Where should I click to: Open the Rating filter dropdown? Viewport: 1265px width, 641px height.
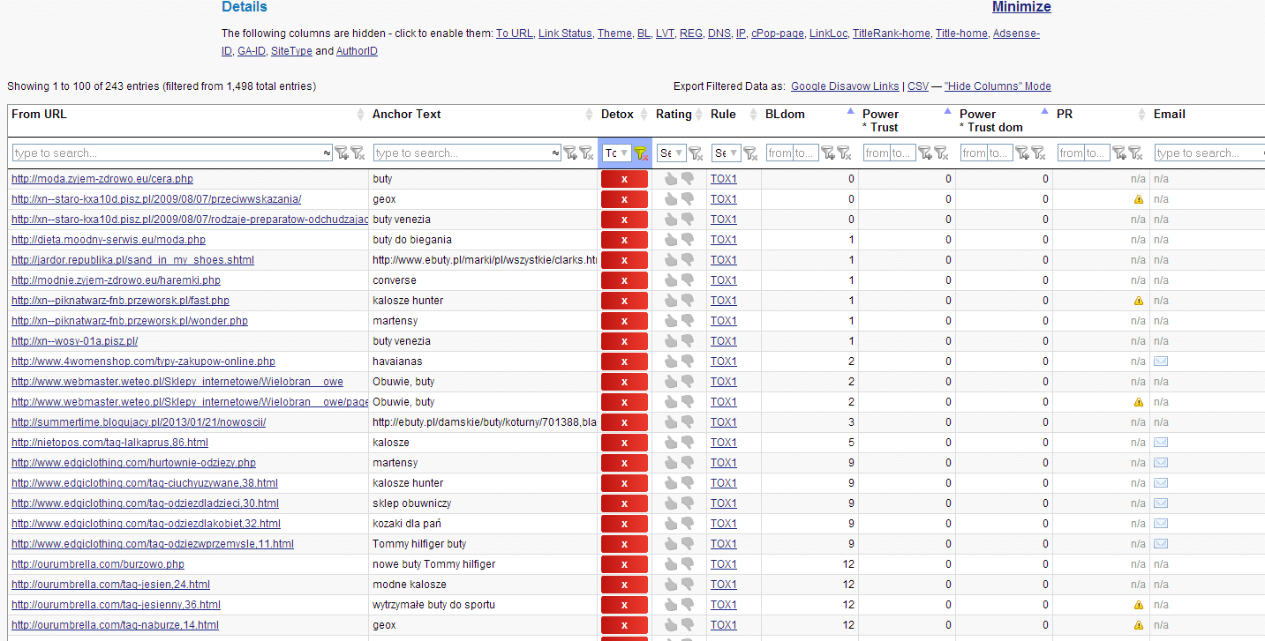pos(672,153)
